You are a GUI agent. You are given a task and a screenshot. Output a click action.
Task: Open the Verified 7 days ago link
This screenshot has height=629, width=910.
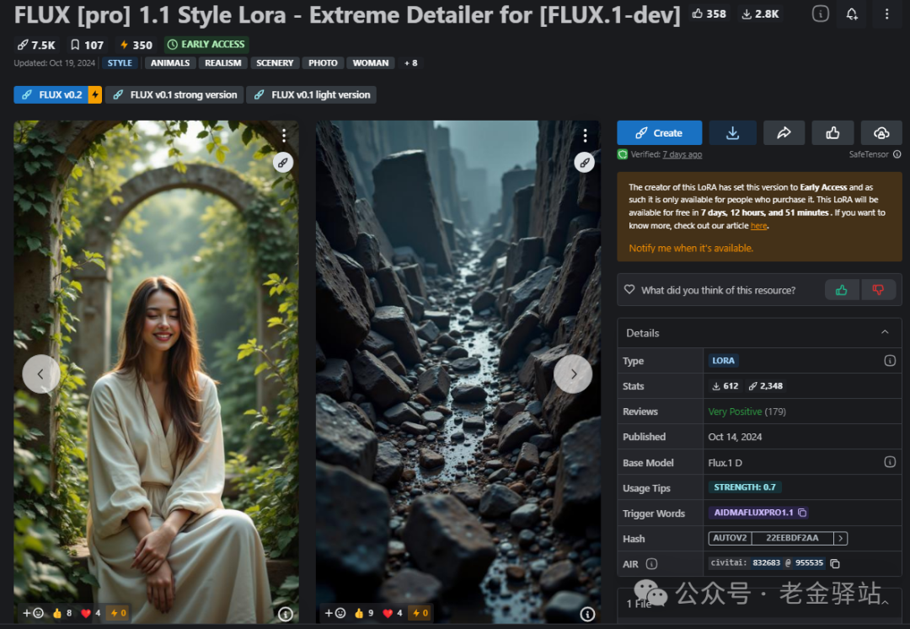(682, 154)
